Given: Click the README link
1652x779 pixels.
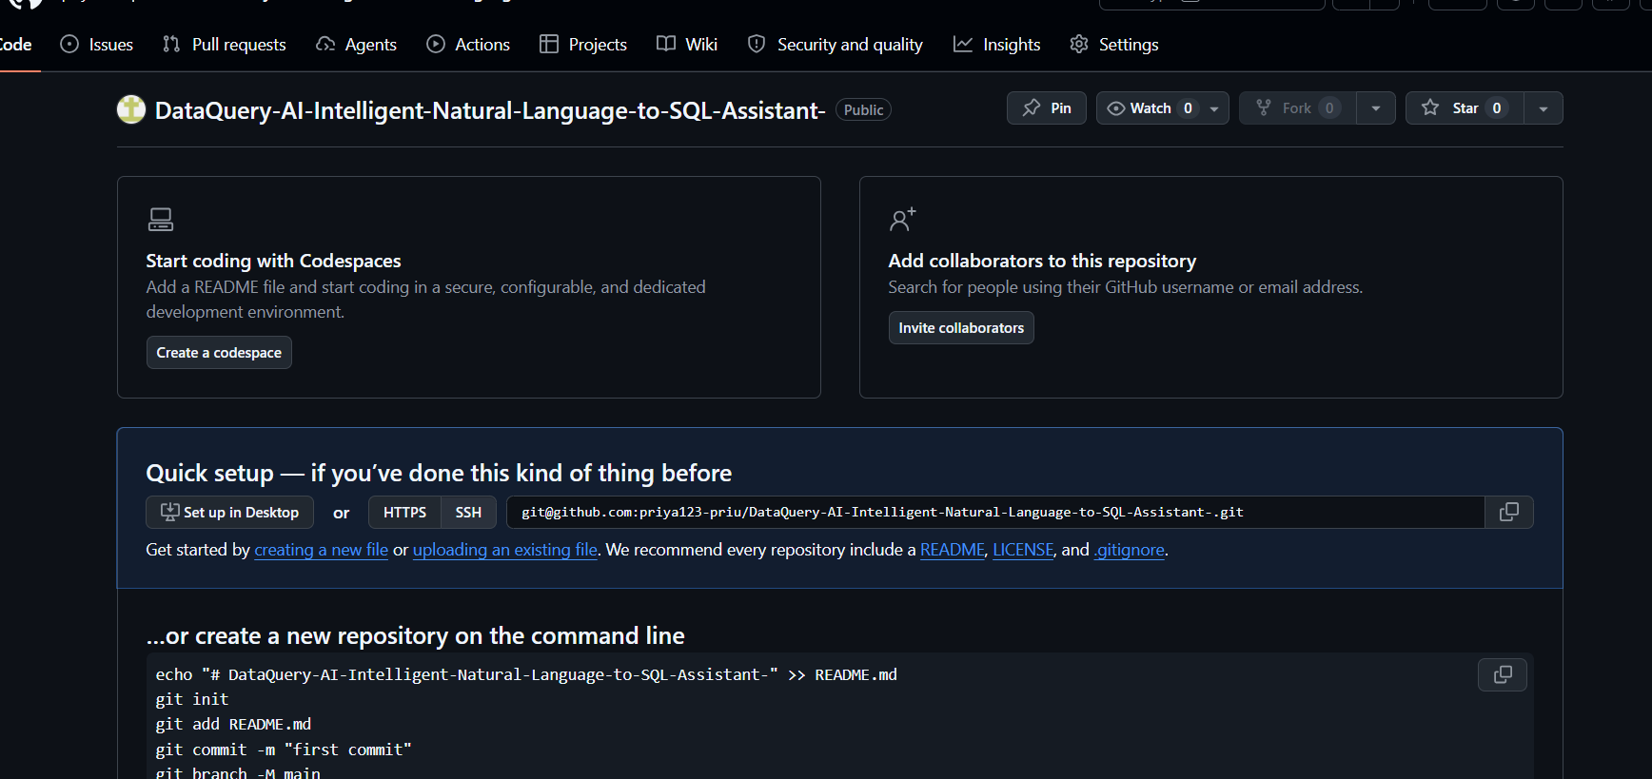Looking at the screenshot, I should pyautogui.click(x=953, y=550).
